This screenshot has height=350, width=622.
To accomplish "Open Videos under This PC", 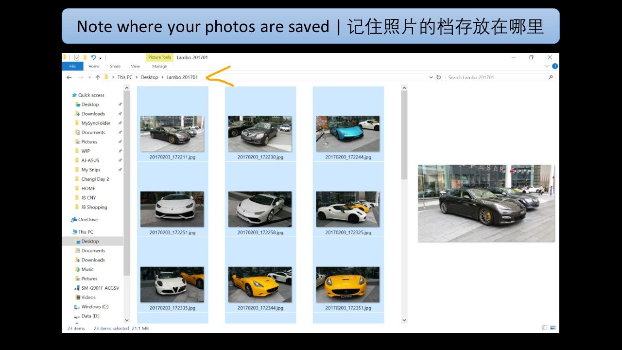I will pyautogui.click(x=88, y=297).
